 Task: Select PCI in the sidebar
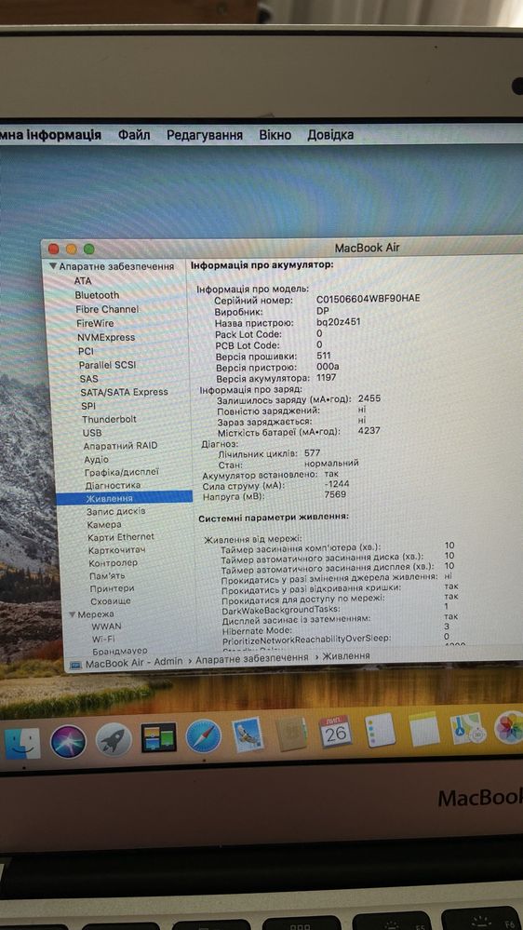click(x=86, y=351)
